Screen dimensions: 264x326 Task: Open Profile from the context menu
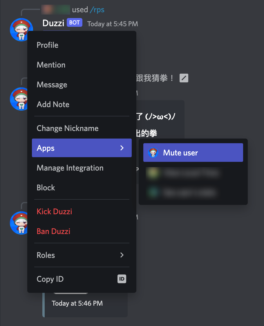pos(82,45)
